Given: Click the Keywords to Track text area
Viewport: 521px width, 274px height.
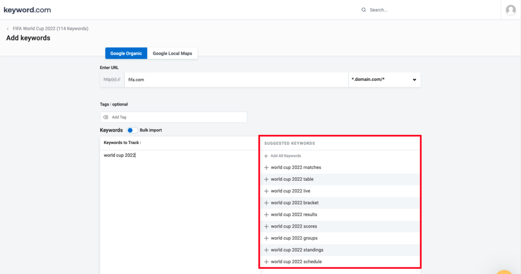Looking at the screenshot, I should [x=180, y=212].
